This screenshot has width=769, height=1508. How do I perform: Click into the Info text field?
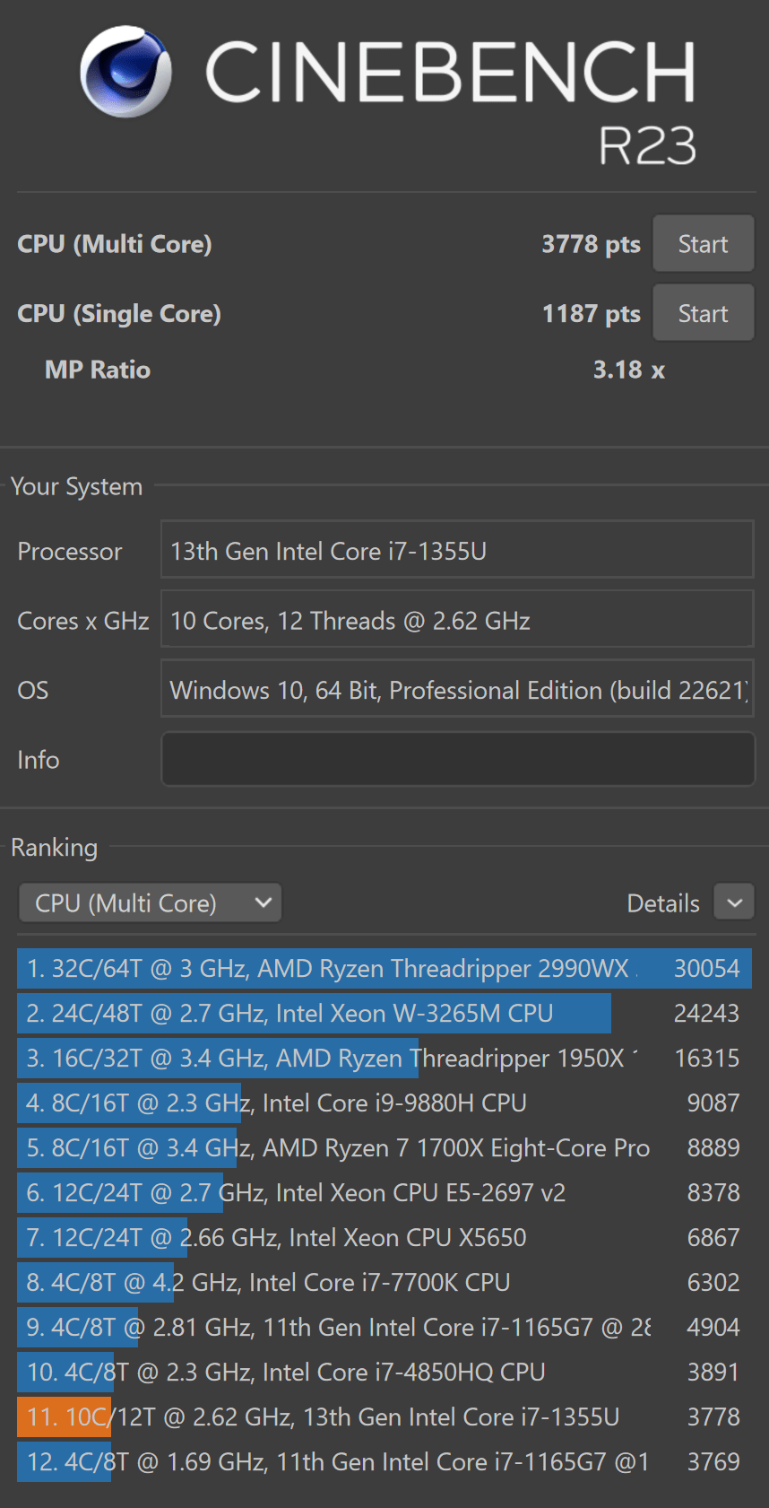(x=457, y=760)
